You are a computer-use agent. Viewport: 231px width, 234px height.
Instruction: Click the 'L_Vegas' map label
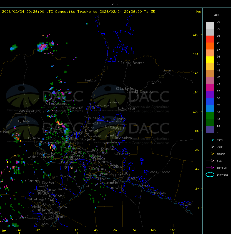(32, 156)
